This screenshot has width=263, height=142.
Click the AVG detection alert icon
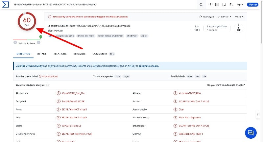[59, 118]
